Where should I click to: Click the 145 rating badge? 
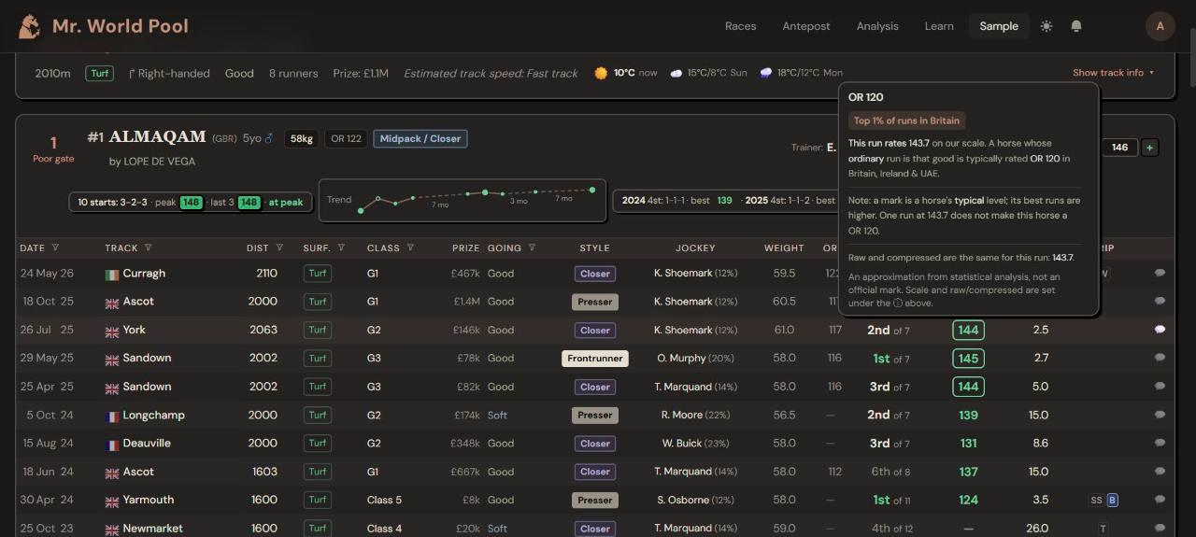(968, 359)
